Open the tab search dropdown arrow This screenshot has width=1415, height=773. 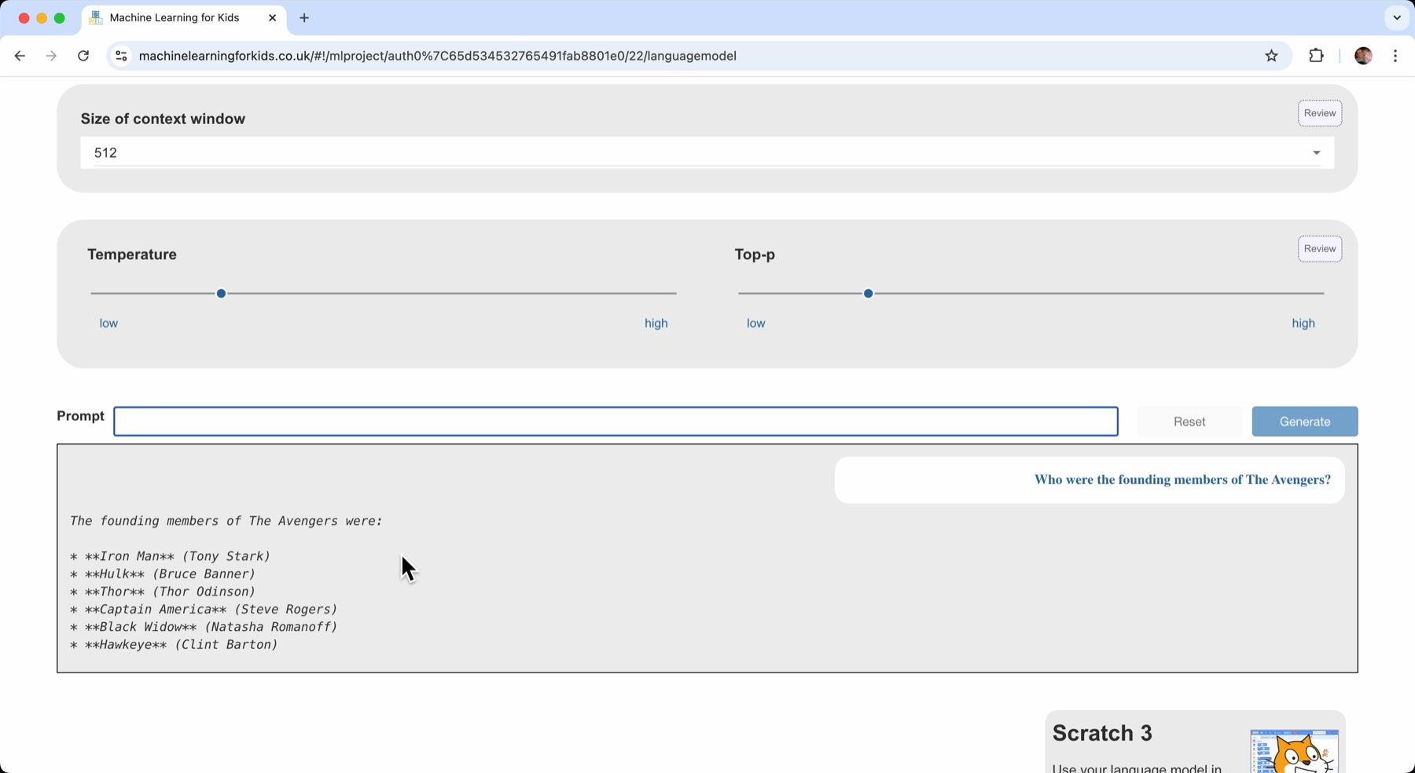(1397, 18)
